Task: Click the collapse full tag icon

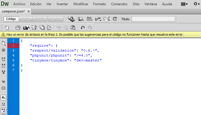Action: coord(3,59)
